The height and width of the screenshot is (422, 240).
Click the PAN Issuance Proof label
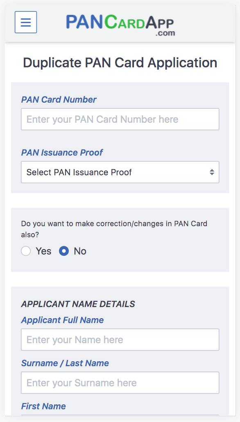pos(62,152)
